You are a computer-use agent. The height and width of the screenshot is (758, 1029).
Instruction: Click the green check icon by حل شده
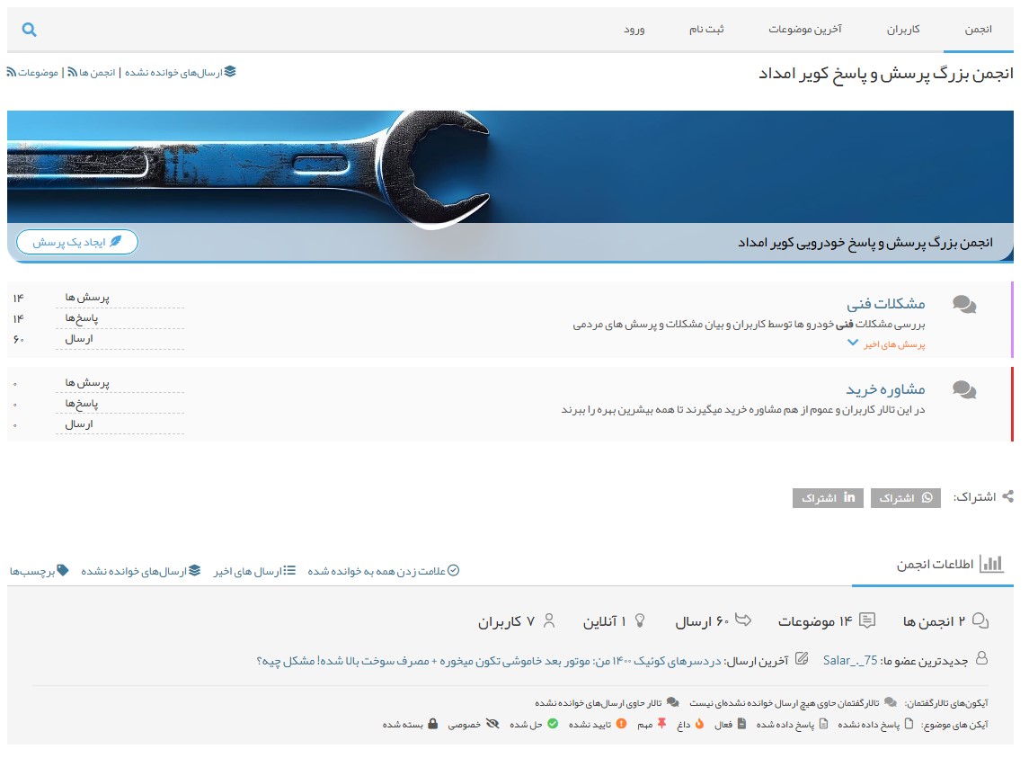pyautogui.click(x=553, y=723)
